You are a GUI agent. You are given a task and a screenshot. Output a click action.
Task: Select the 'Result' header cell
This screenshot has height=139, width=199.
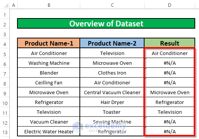pyautogui.click(x=169, y=43)
